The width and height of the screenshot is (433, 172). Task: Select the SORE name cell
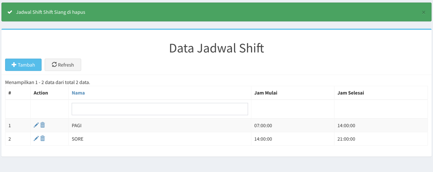click(77, 139)
